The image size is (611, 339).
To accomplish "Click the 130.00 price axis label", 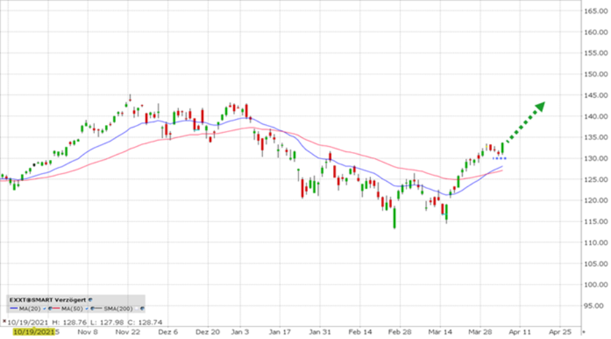I will point(595,159).
